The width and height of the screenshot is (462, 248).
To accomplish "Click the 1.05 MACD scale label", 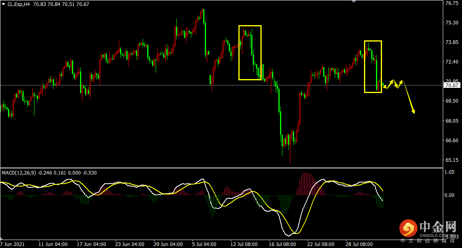I will click(450, 172).
